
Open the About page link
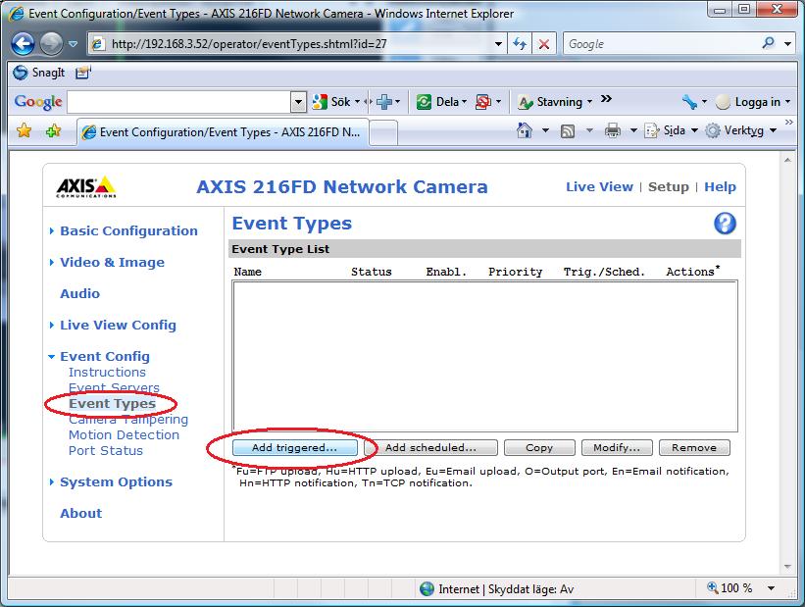(x=80, y=514)
